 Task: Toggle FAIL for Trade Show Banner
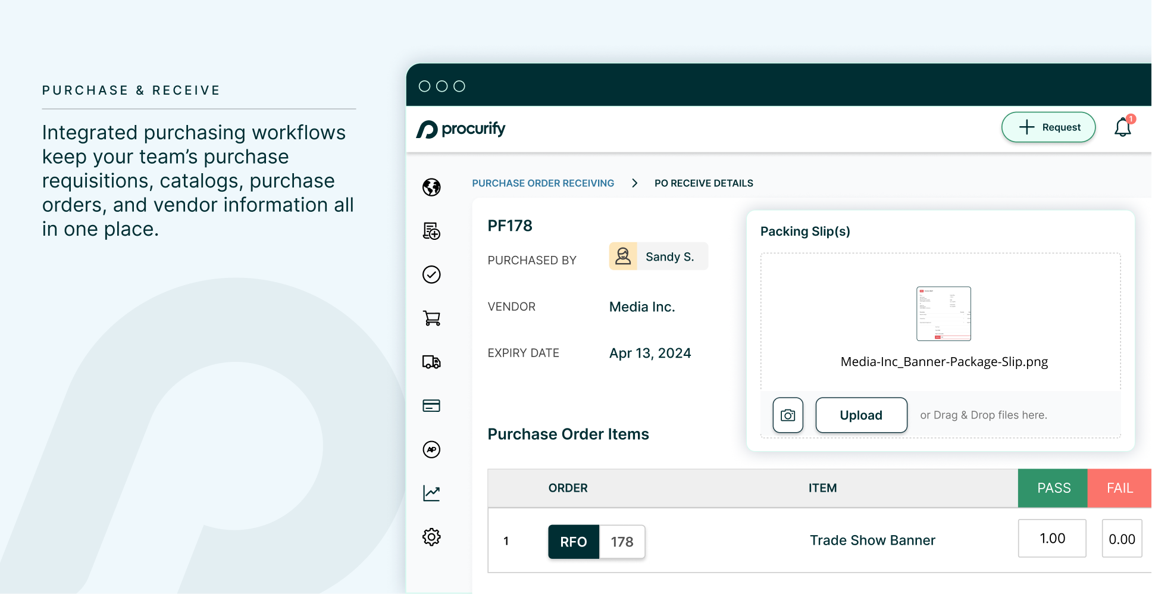tap(1119, 487)
